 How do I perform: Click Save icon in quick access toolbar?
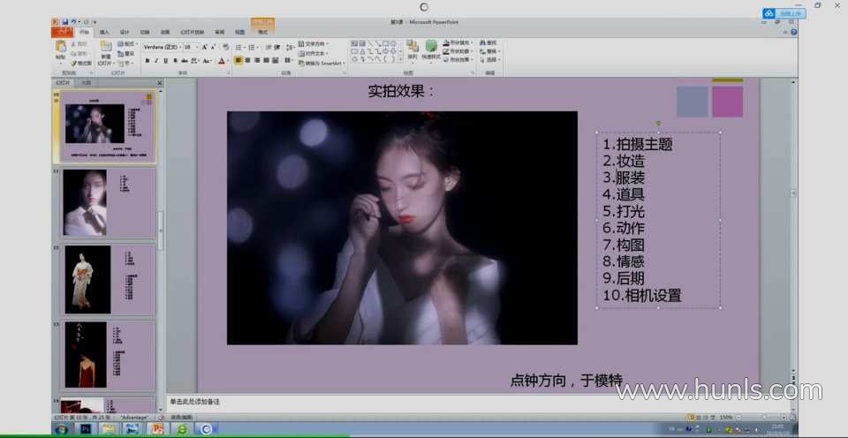tap(64, 22)
